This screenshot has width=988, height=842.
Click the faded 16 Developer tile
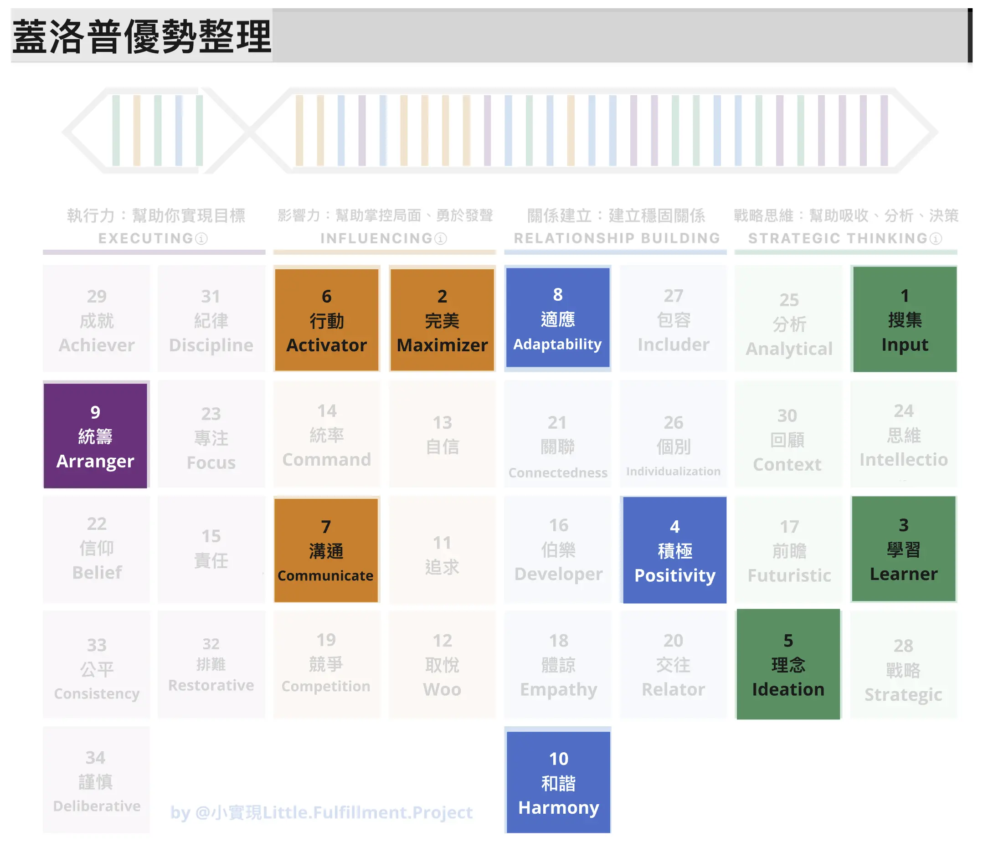558,549
